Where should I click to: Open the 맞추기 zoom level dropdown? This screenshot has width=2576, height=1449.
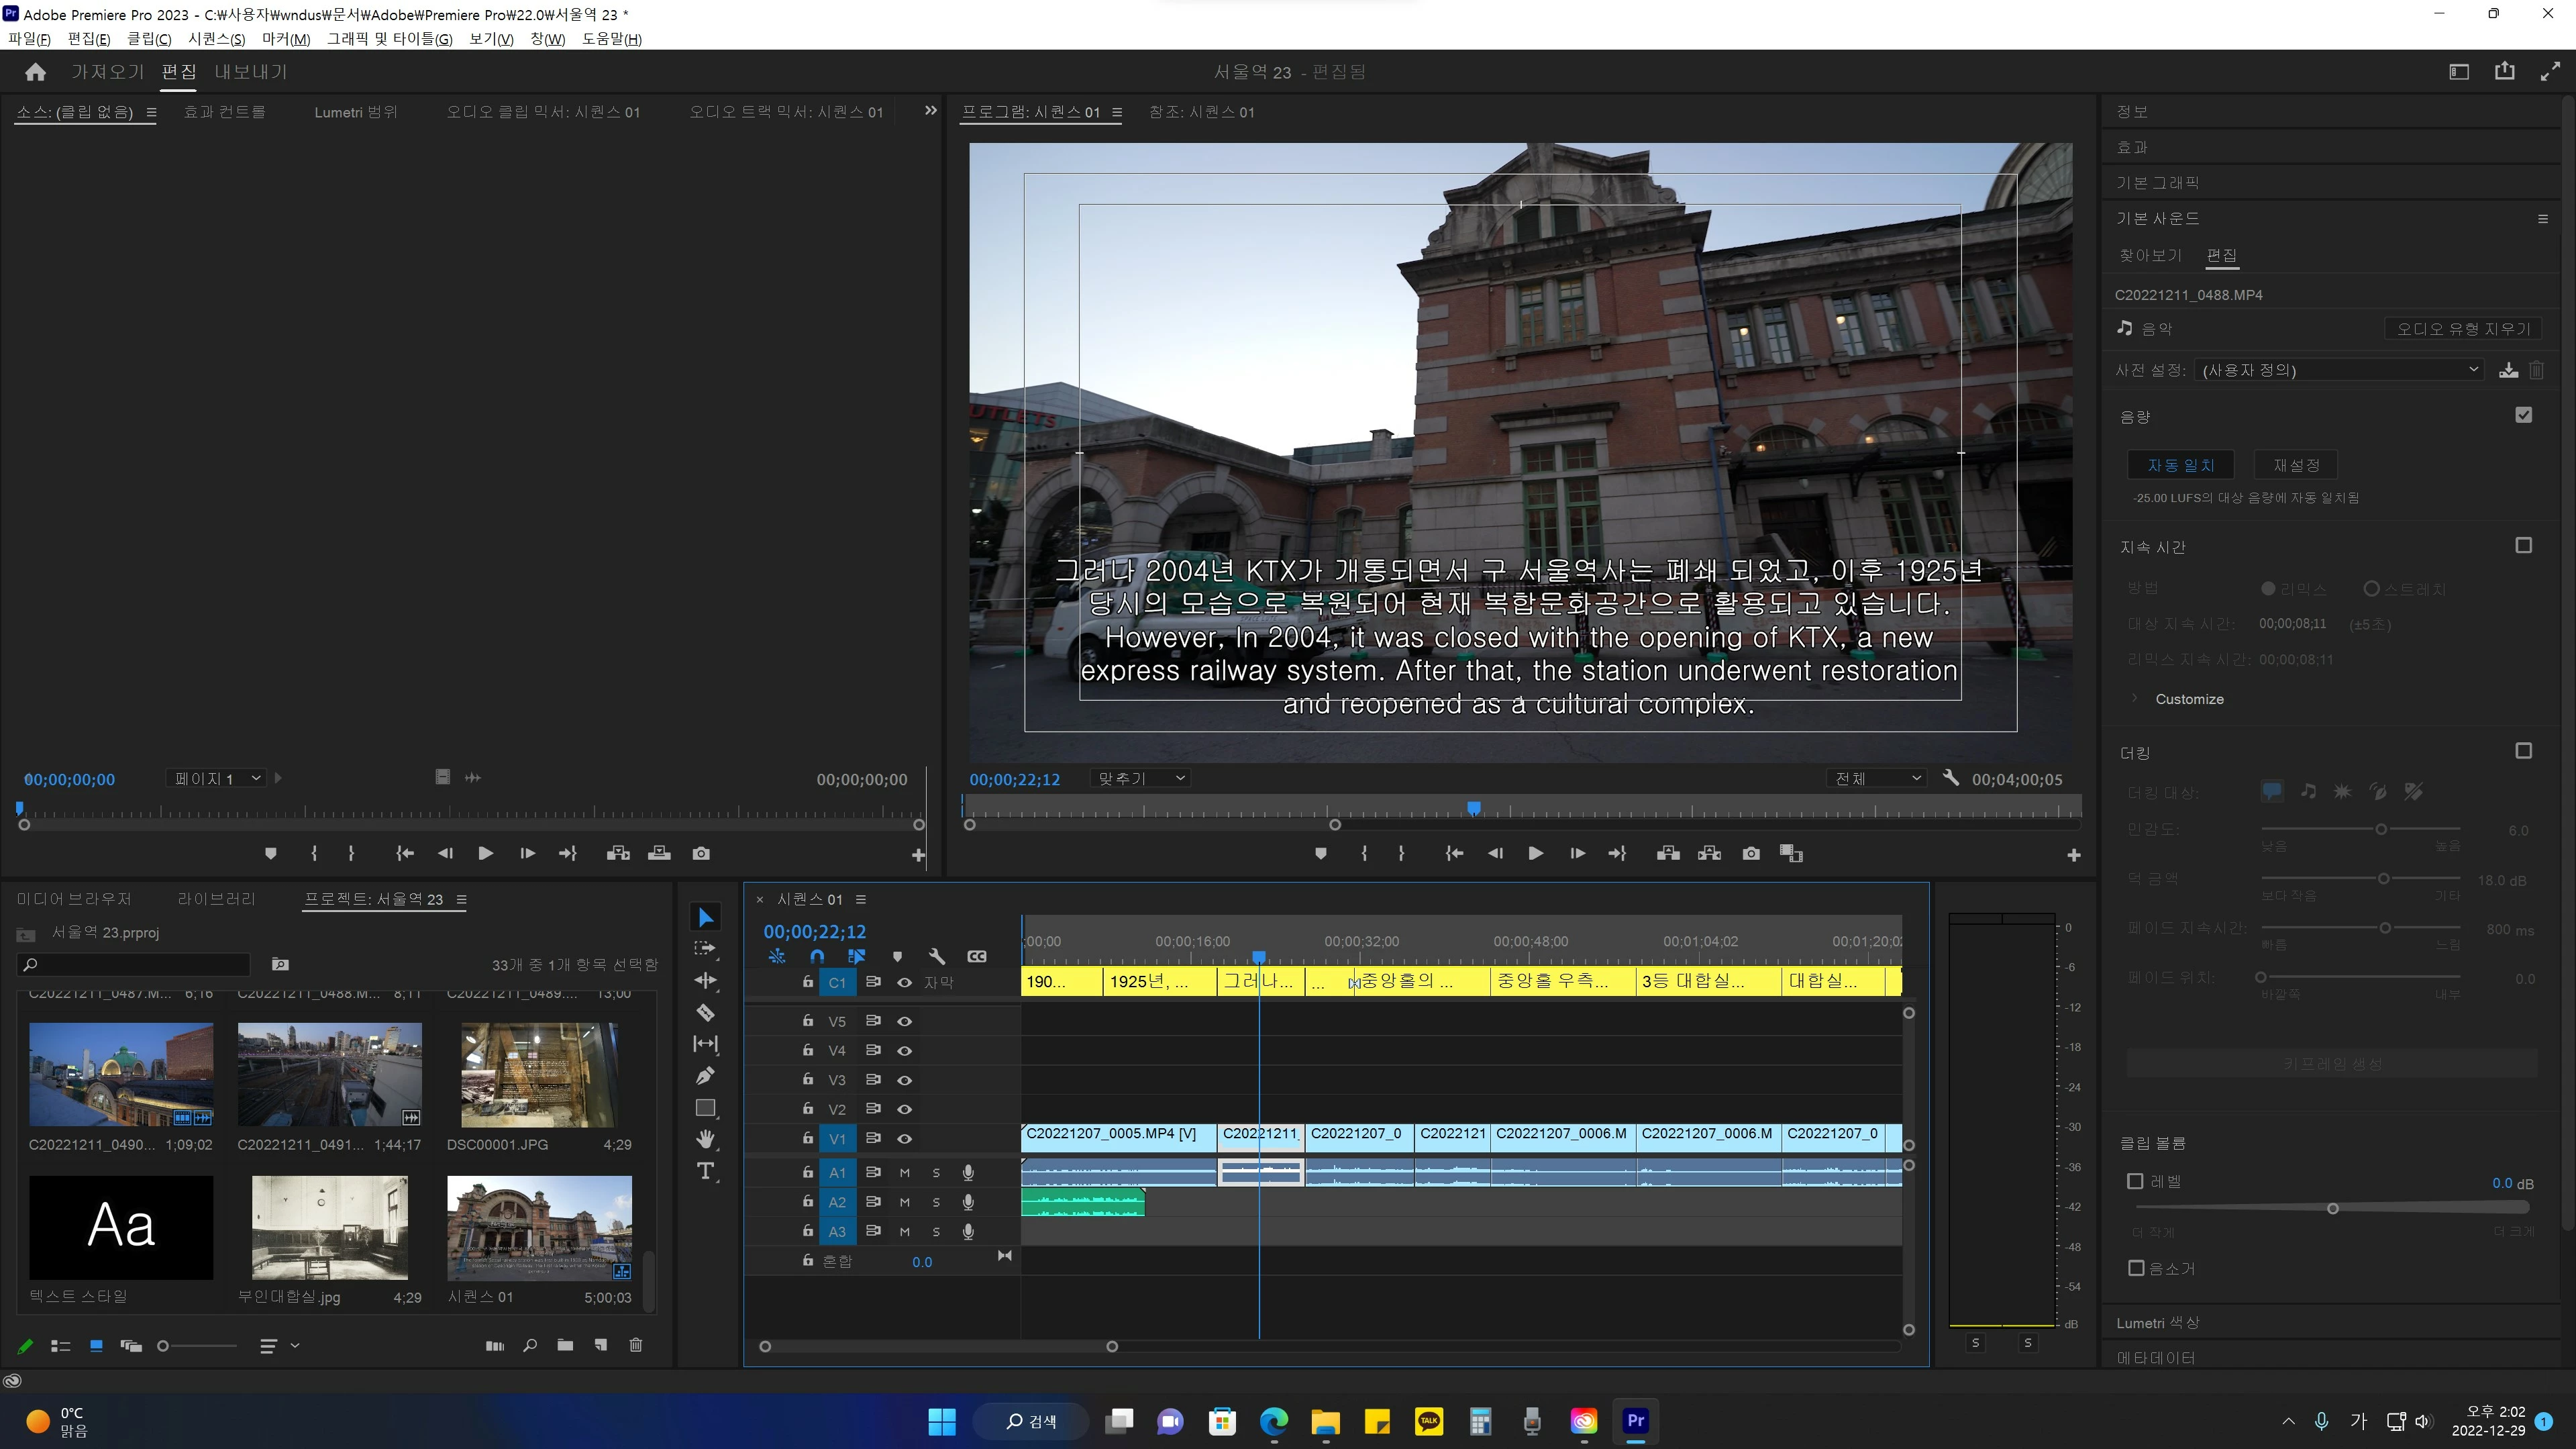tap(1140, 778)
